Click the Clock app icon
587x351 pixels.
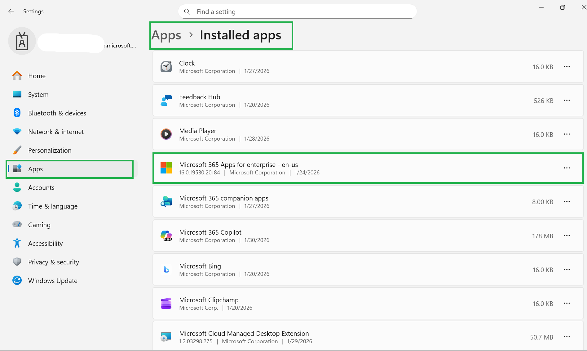(x=166, y=66)
